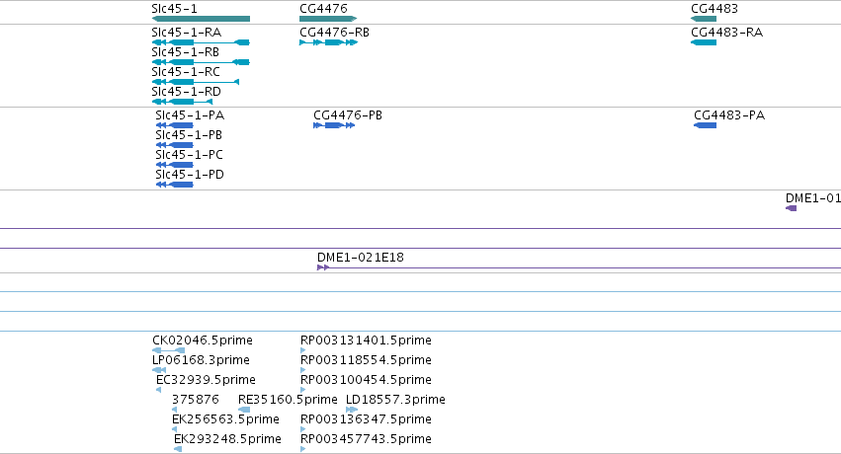The width and height of the screenshot is (841, 454).
Task: Click the RP003100454.5prime EST label
Action: point(366,380)
